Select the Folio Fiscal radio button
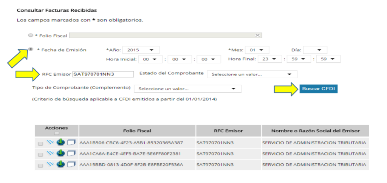The height and width of the screenshot is (183, 387). tap(31, 35)
